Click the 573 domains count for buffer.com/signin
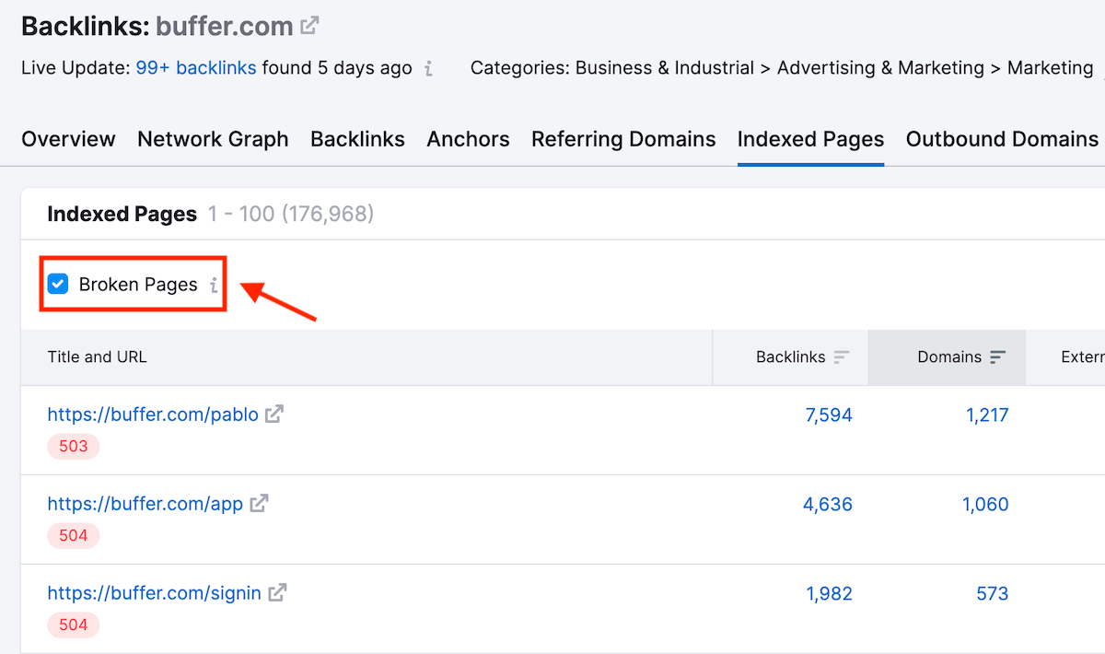Image resolution: width=1105 pixels, height=654 pixels. point(992,593)
